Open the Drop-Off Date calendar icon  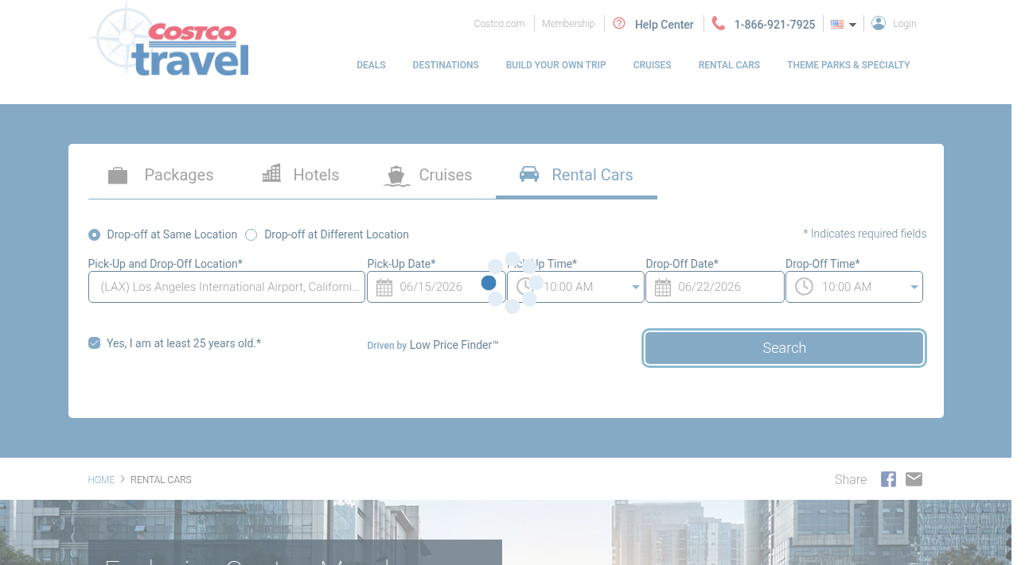tap(663, 288)
